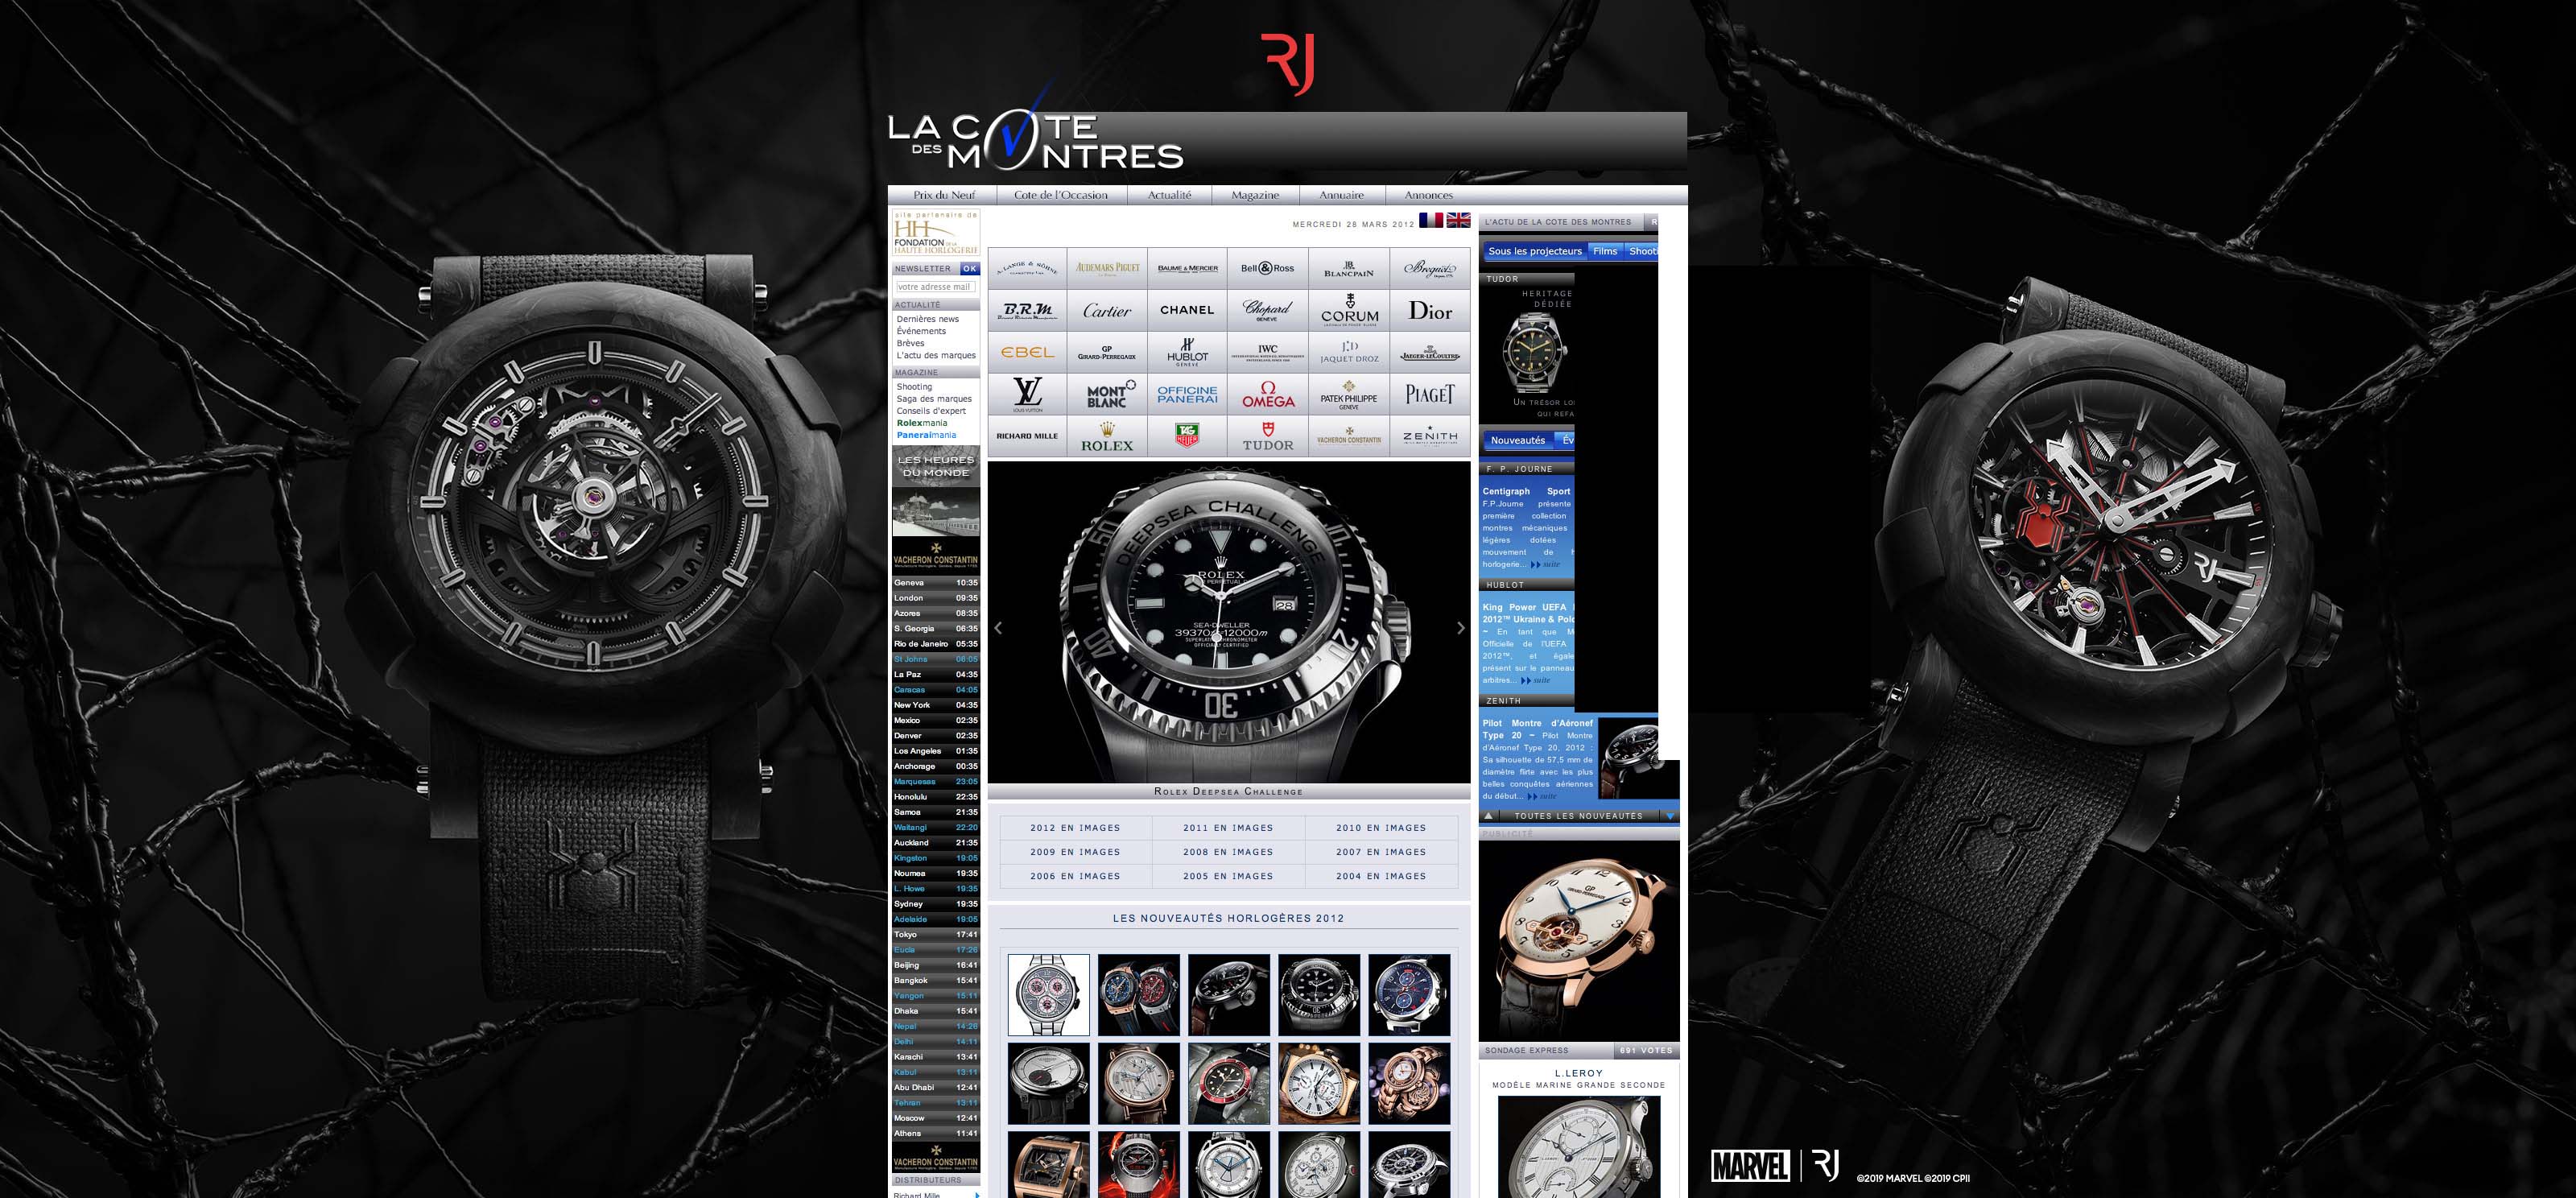Select the Corum brand logo
Screen dimensions: 2576x1198
[x=1349, y=310]
